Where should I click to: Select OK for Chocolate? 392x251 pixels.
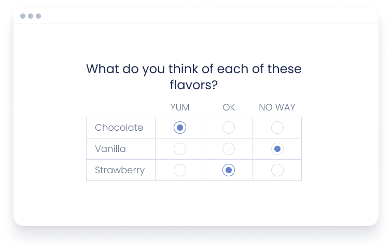coord(228,128)
